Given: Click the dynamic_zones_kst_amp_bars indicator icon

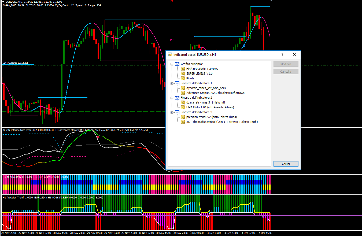Looking at the screenshot, I should (x=183, y=88).
